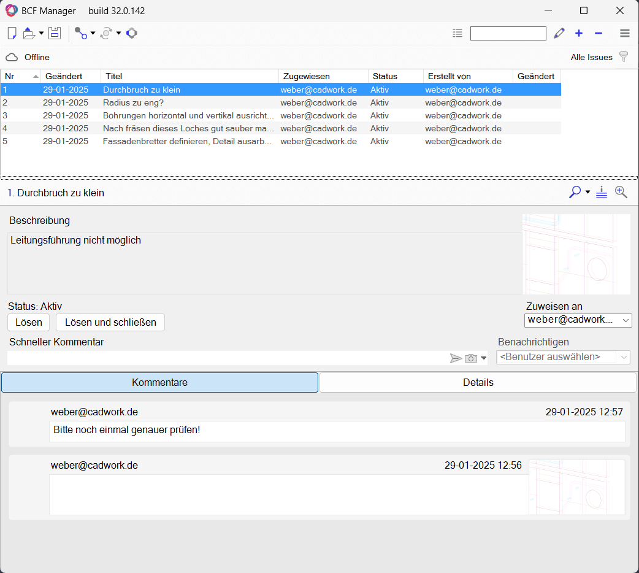Open a BCF file via folder icon

[29, 33]
